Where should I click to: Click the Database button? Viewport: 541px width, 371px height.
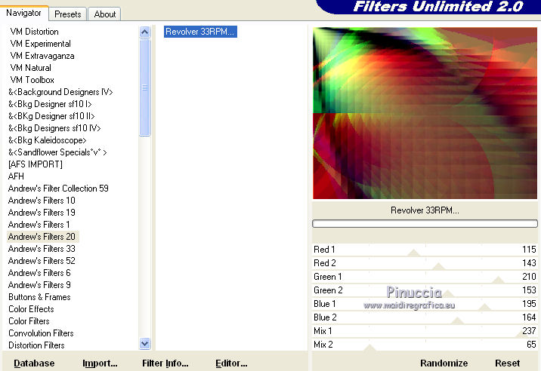(34, 363)
